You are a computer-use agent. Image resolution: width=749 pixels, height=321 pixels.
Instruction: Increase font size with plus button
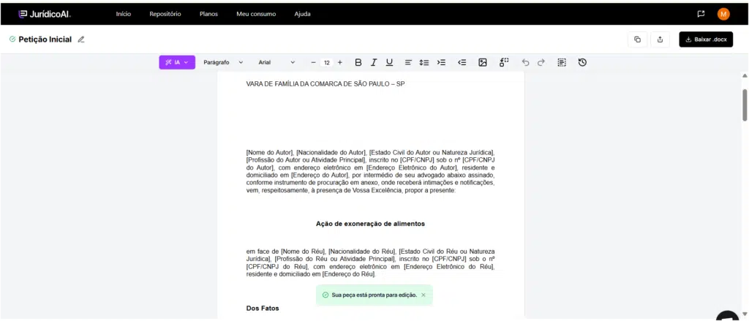coord(339,63)
